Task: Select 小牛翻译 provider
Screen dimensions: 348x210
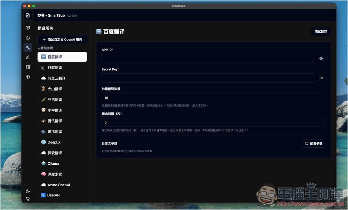Action: [62, 110]
